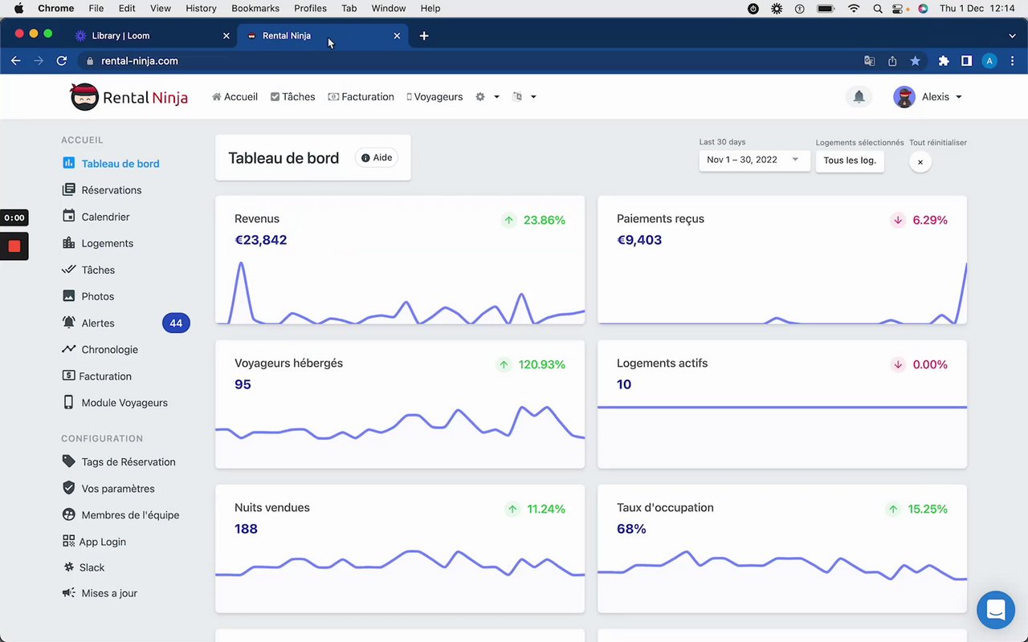This screenshot has height=642, width=1028.
Task: Expand the language selector dropdown
Action: pyautogui.click(x=524, y=97)
